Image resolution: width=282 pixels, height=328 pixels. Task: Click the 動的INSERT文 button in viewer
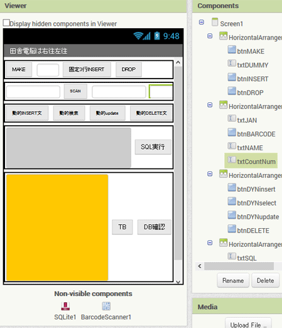(x=27, y=113)
